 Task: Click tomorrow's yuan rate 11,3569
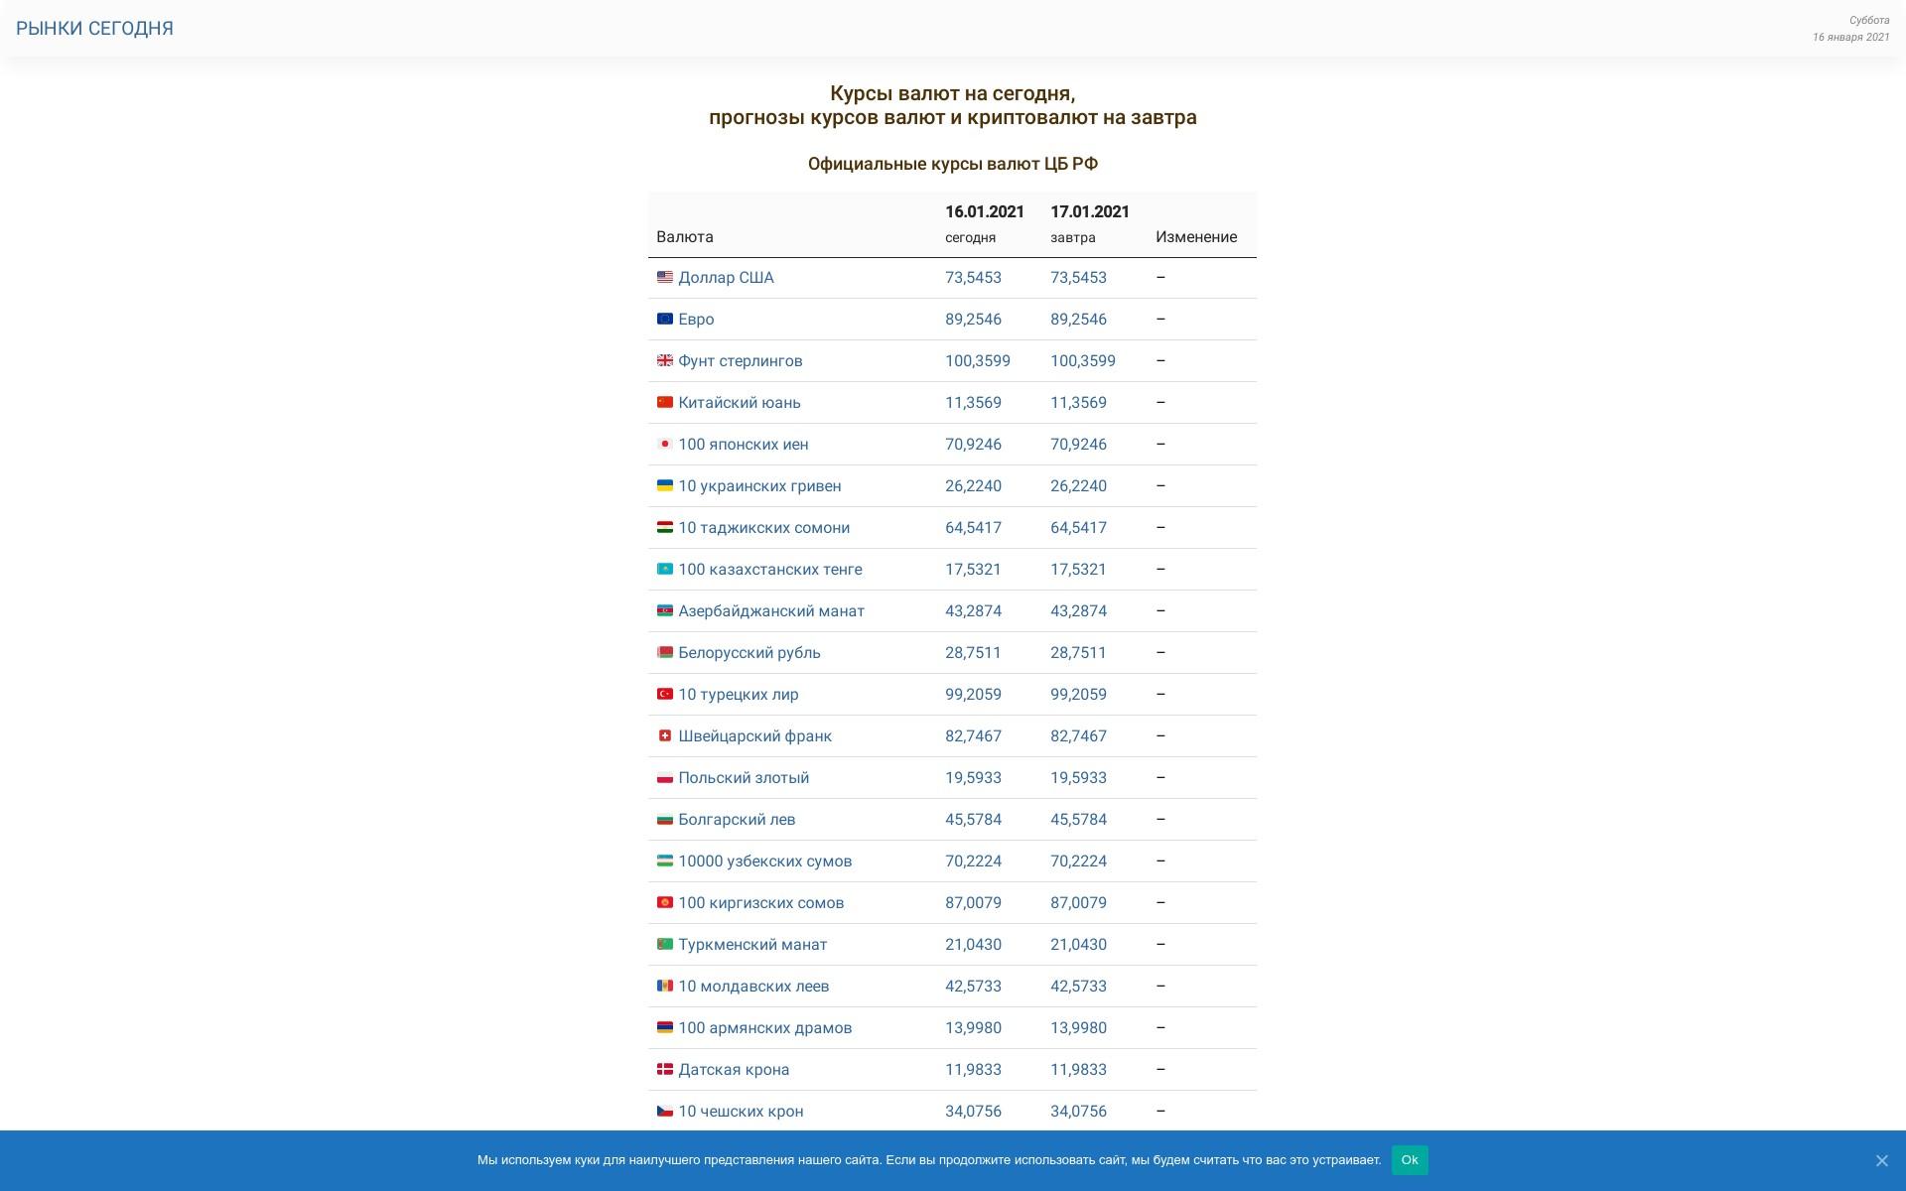[1078, 403]
